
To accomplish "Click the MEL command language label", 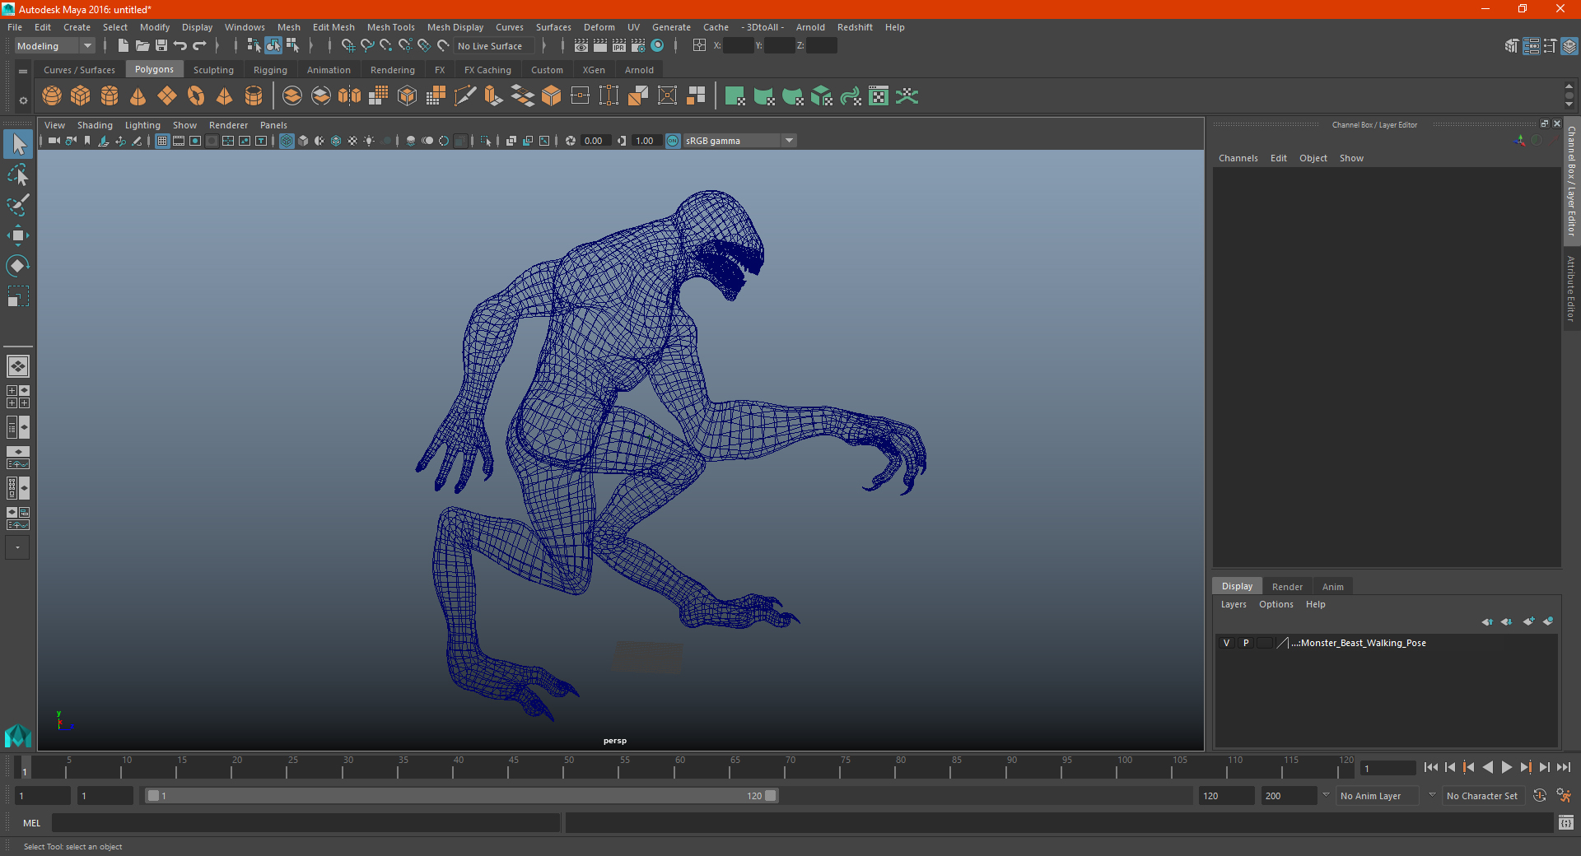I will point(31,823).
